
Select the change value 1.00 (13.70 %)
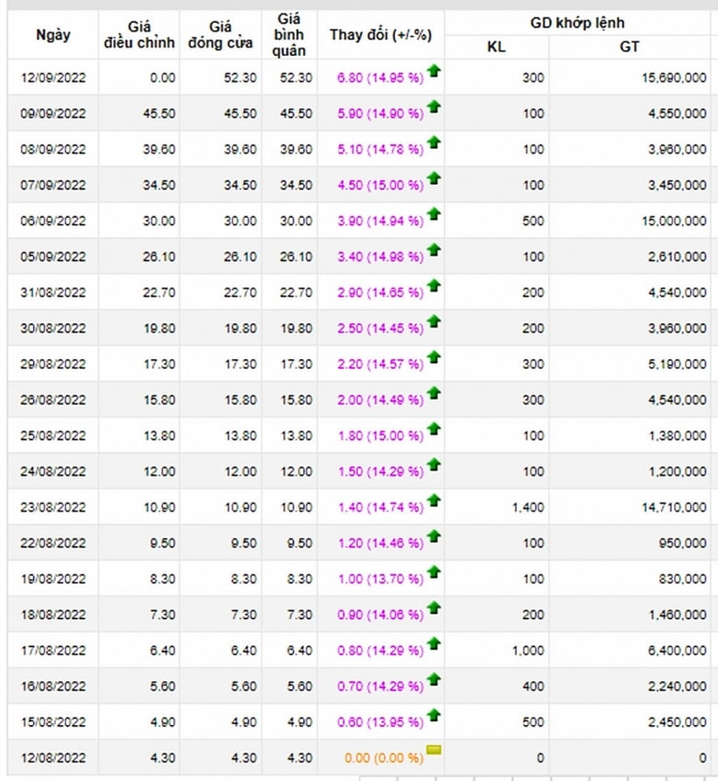click(380, 579)
